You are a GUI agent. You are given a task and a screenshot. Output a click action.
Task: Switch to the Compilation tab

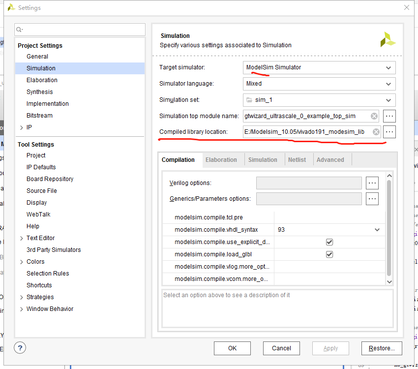178,160
